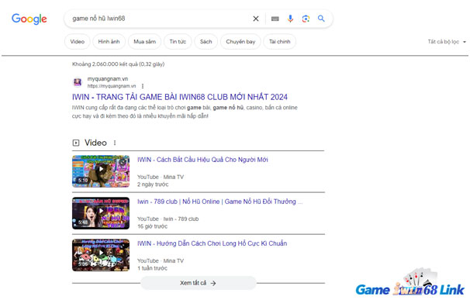
Task: Click the magnifier search icon
Action: coord(321,19)
